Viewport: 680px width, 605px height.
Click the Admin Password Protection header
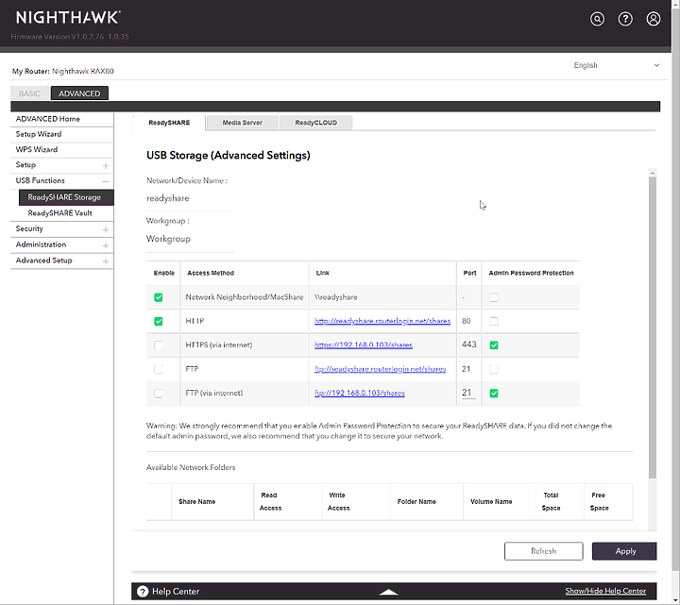pyautogui.click(x=531, y=273)
